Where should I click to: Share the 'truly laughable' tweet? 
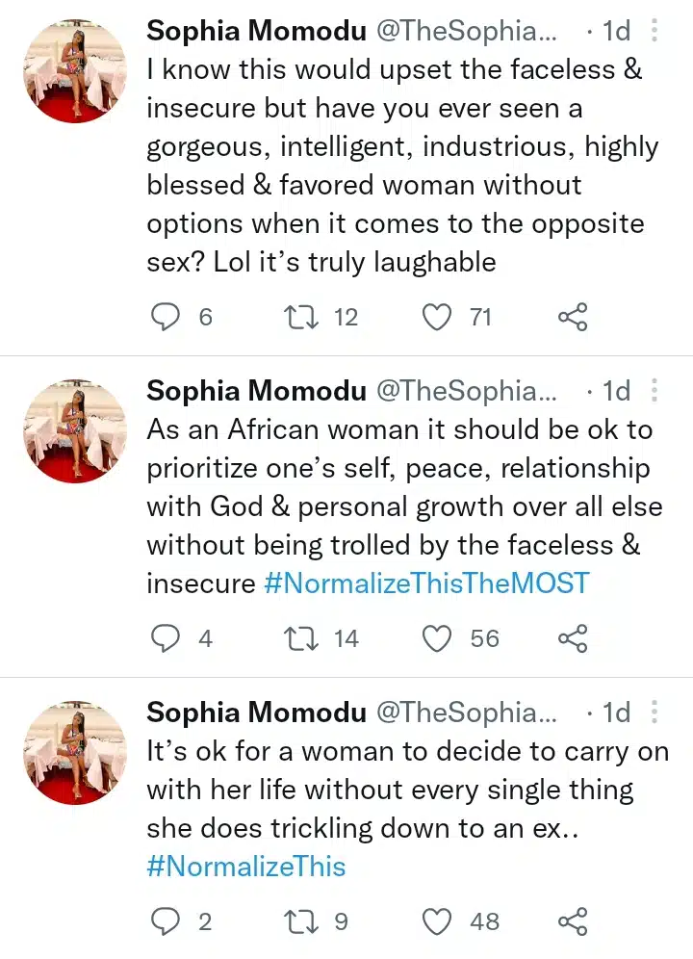573,317
